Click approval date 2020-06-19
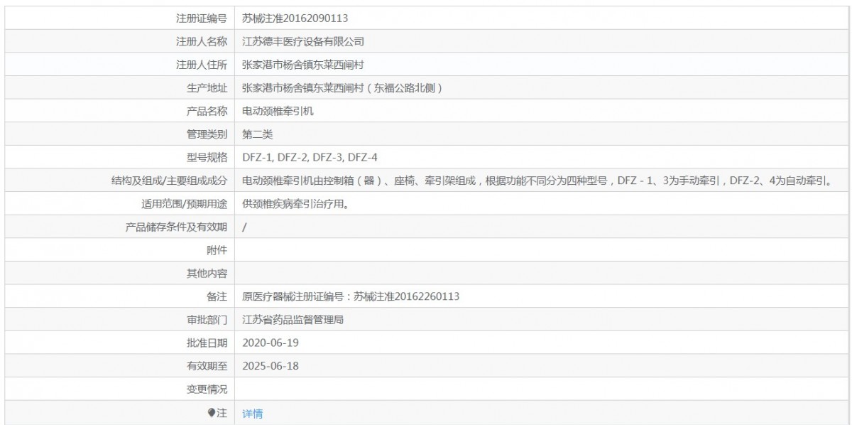 pos(269,343)
